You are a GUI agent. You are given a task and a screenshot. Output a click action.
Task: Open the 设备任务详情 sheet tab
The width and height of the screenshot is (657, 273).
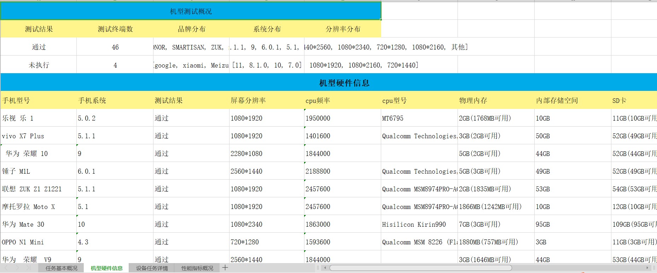(152, 268)
